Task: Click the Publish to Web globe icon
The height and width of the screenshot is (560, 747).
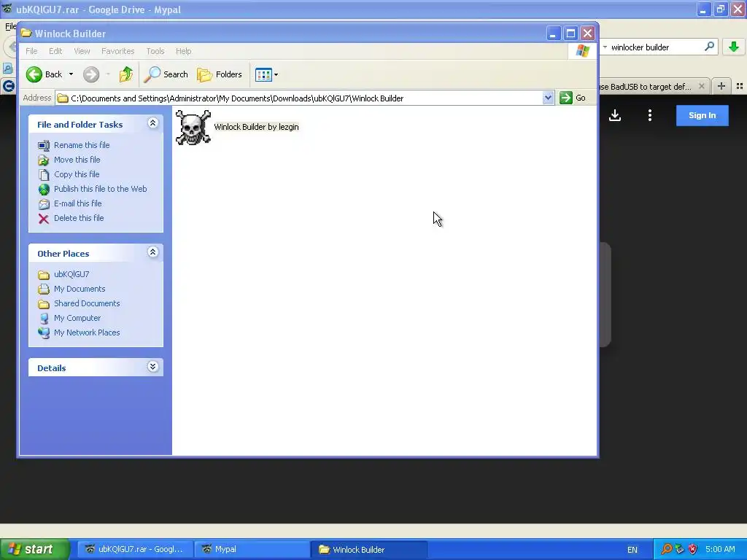Action: click(44, 190)
